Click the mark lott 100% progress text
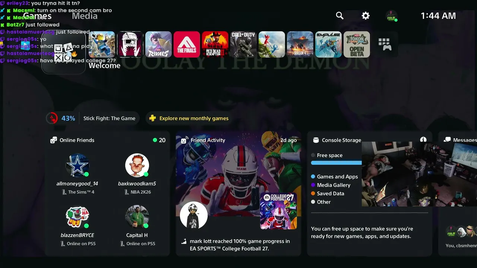The image size is (477, 268). point(240,245)
